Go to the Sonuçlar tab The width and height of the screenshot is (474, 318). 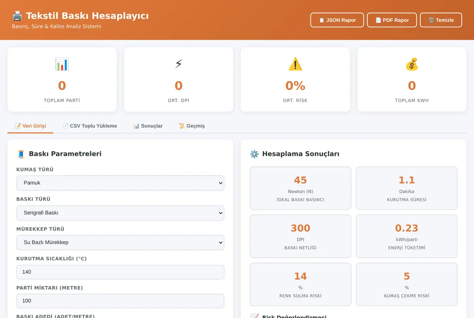[x=148, y=126]
